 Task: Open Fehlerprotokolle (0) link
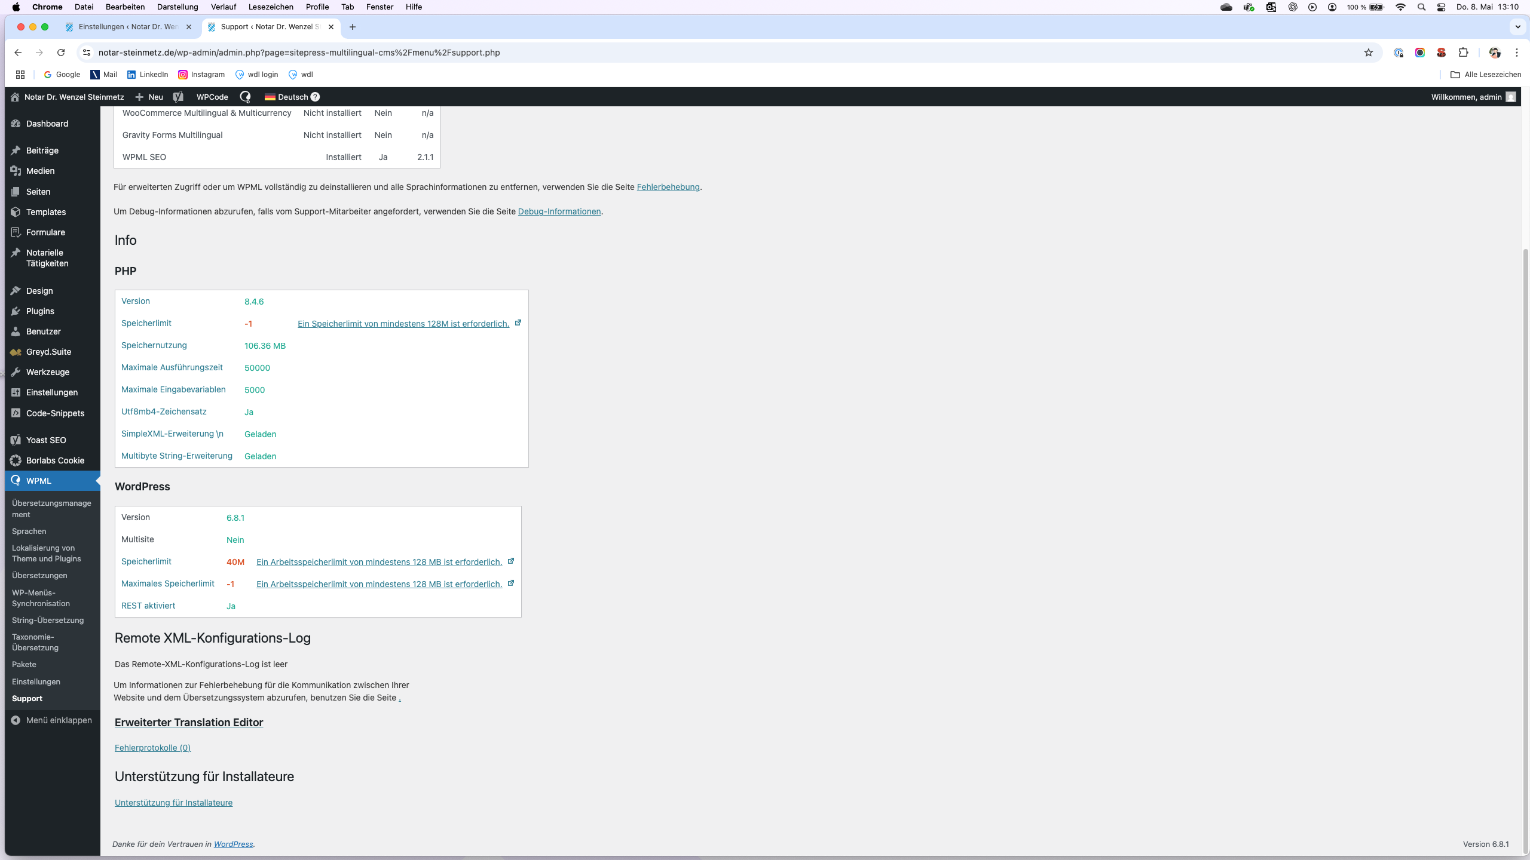[152, 748]
